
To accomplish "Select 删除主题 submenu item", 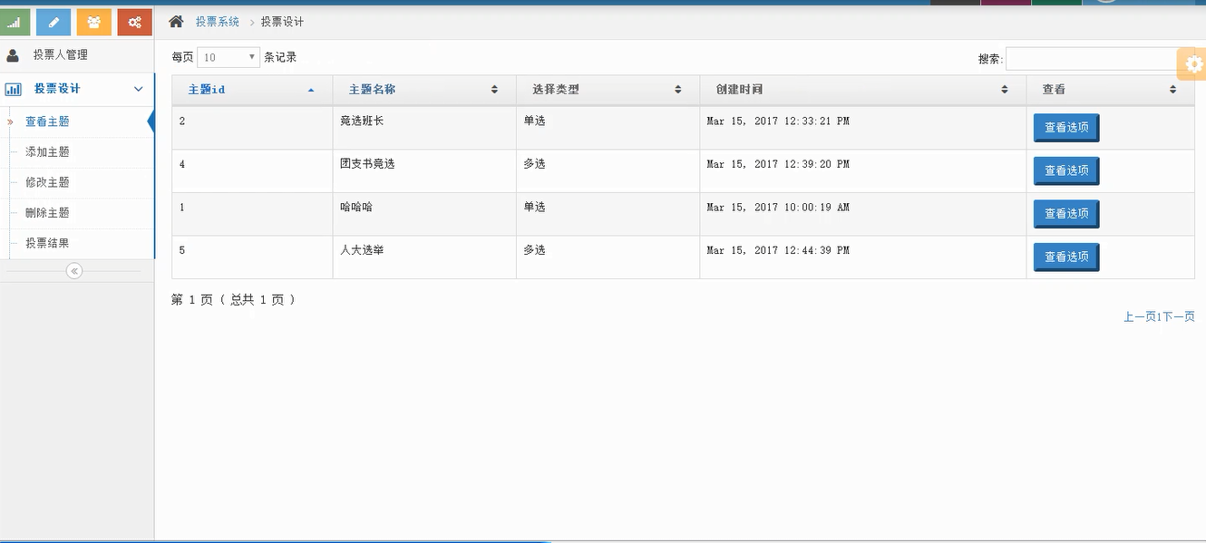I will pos(47,213).
